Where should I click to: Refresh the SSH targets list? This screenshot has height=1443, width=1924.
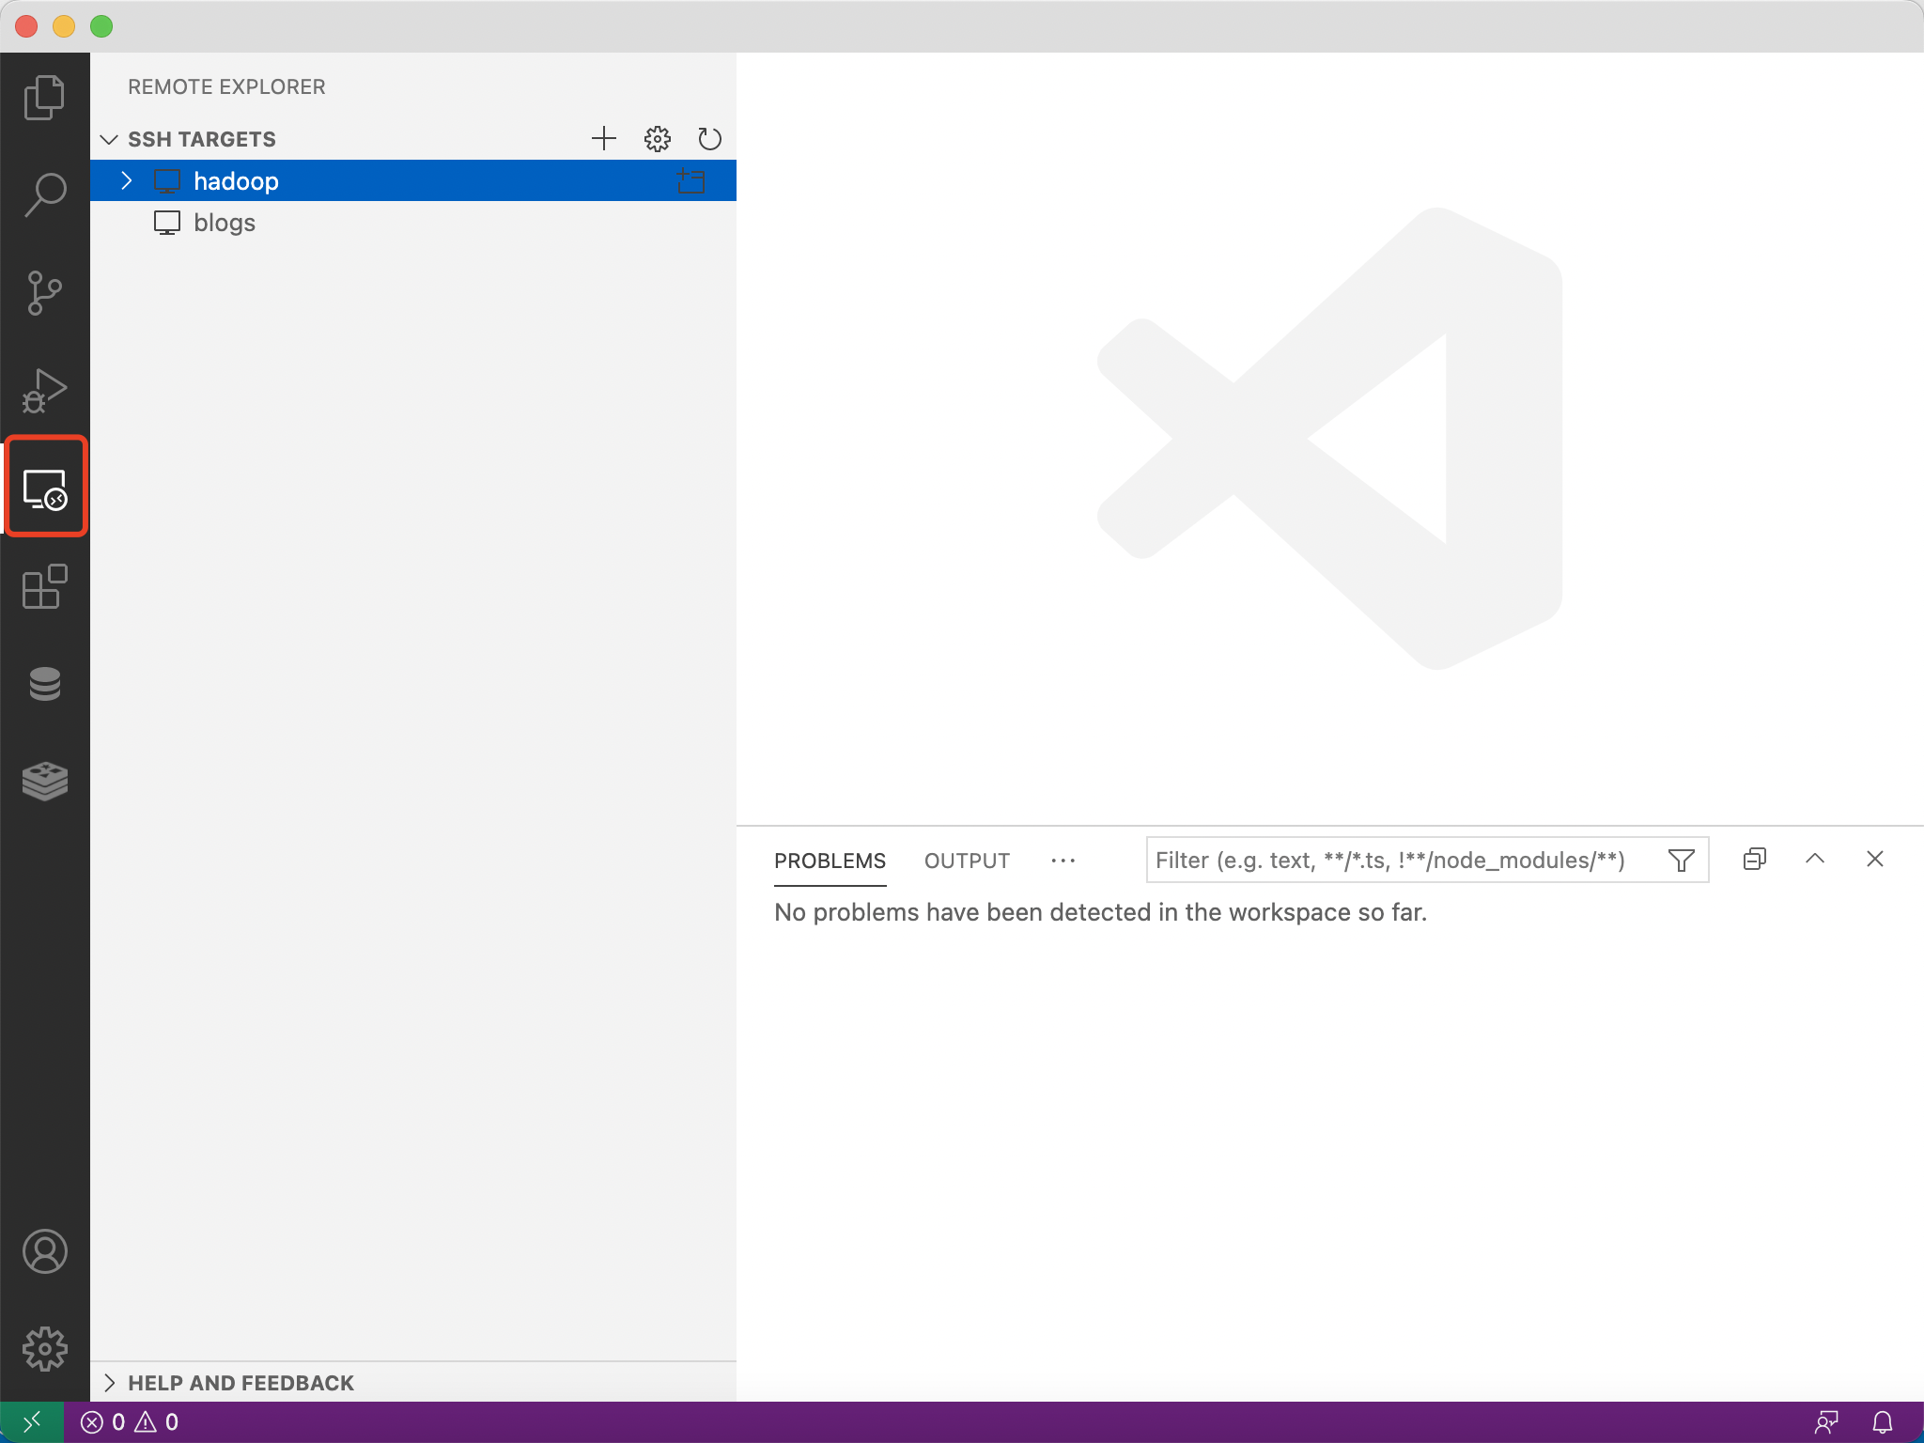click(709, 139)
